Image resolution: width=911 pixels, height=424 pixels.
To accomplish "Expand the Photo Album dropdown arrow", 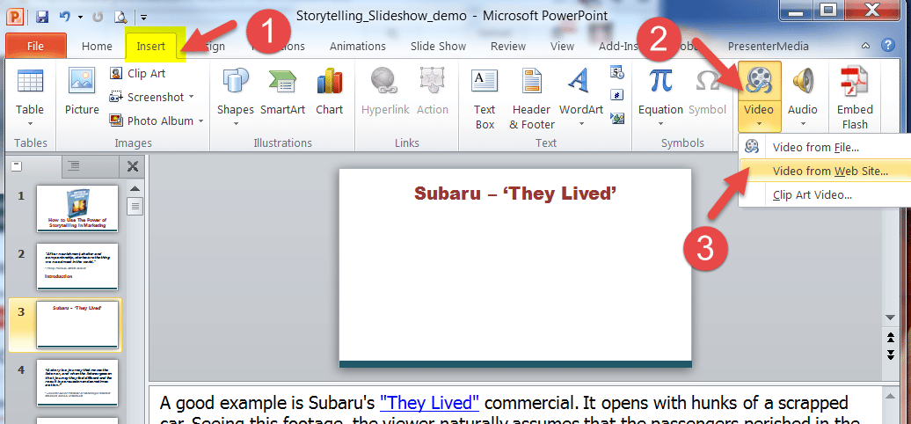I will 201,121.
